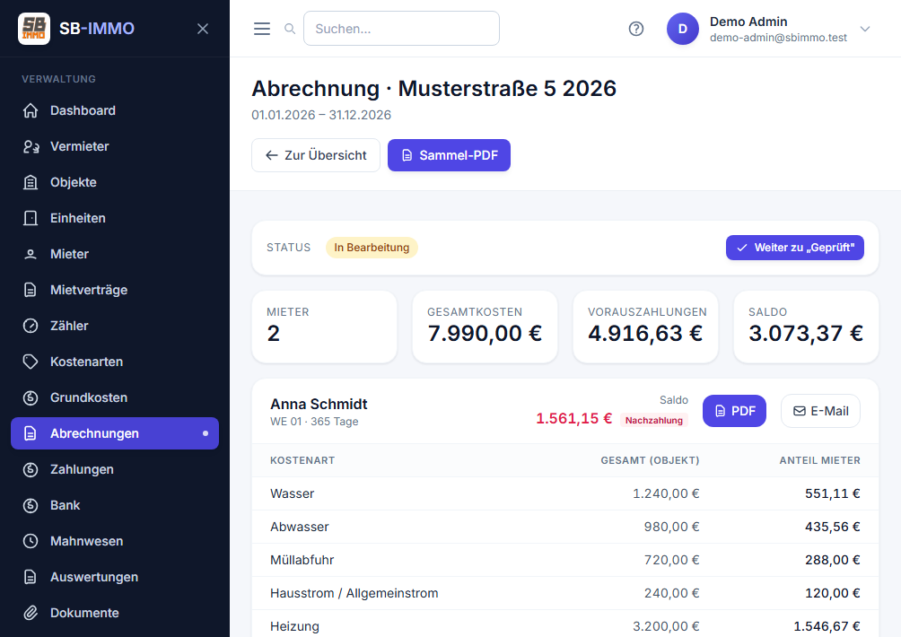
Task: Click the page title Abrechnung · Musterstraße 5 2026
Action: (x=433, y=89)
